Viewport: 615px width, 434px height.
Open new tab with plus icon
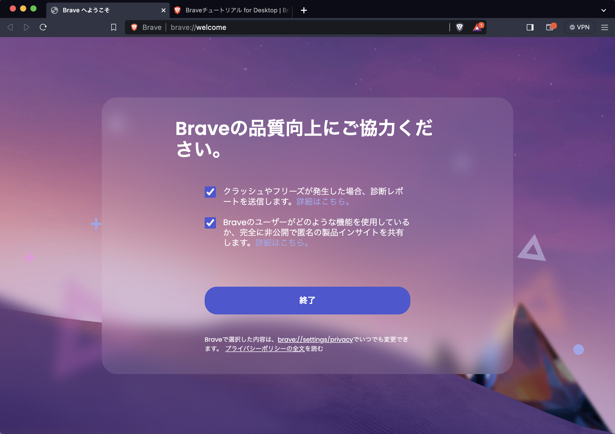pyautogui.click(x=304, y=10)
